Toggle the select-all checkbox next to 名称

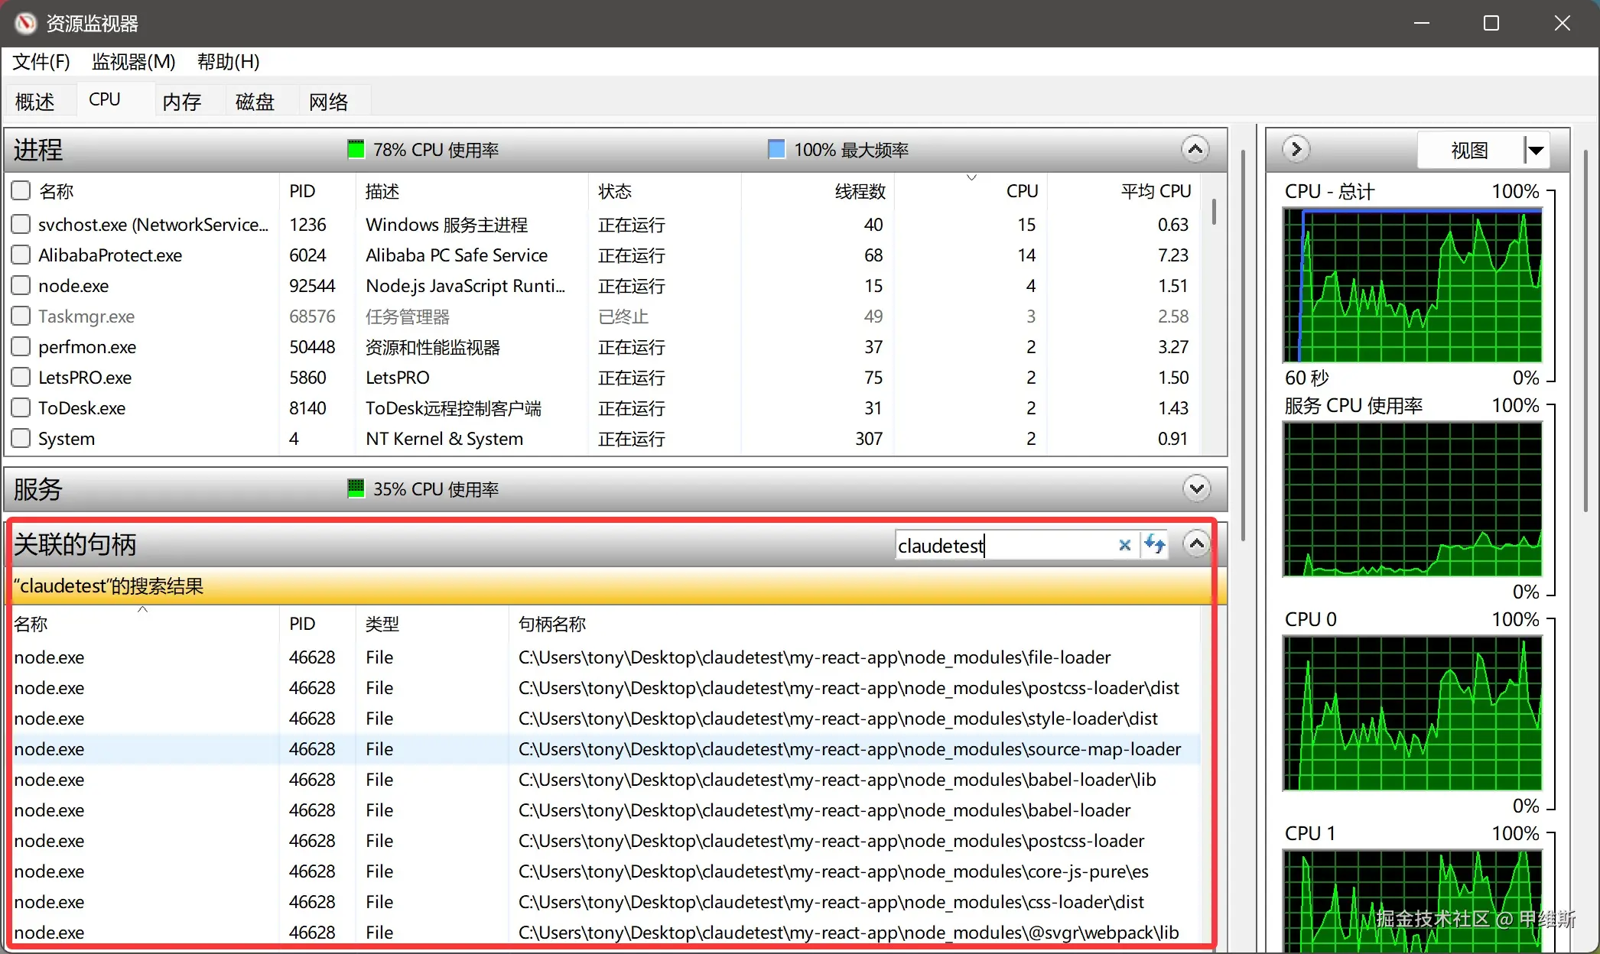[21, 190]
